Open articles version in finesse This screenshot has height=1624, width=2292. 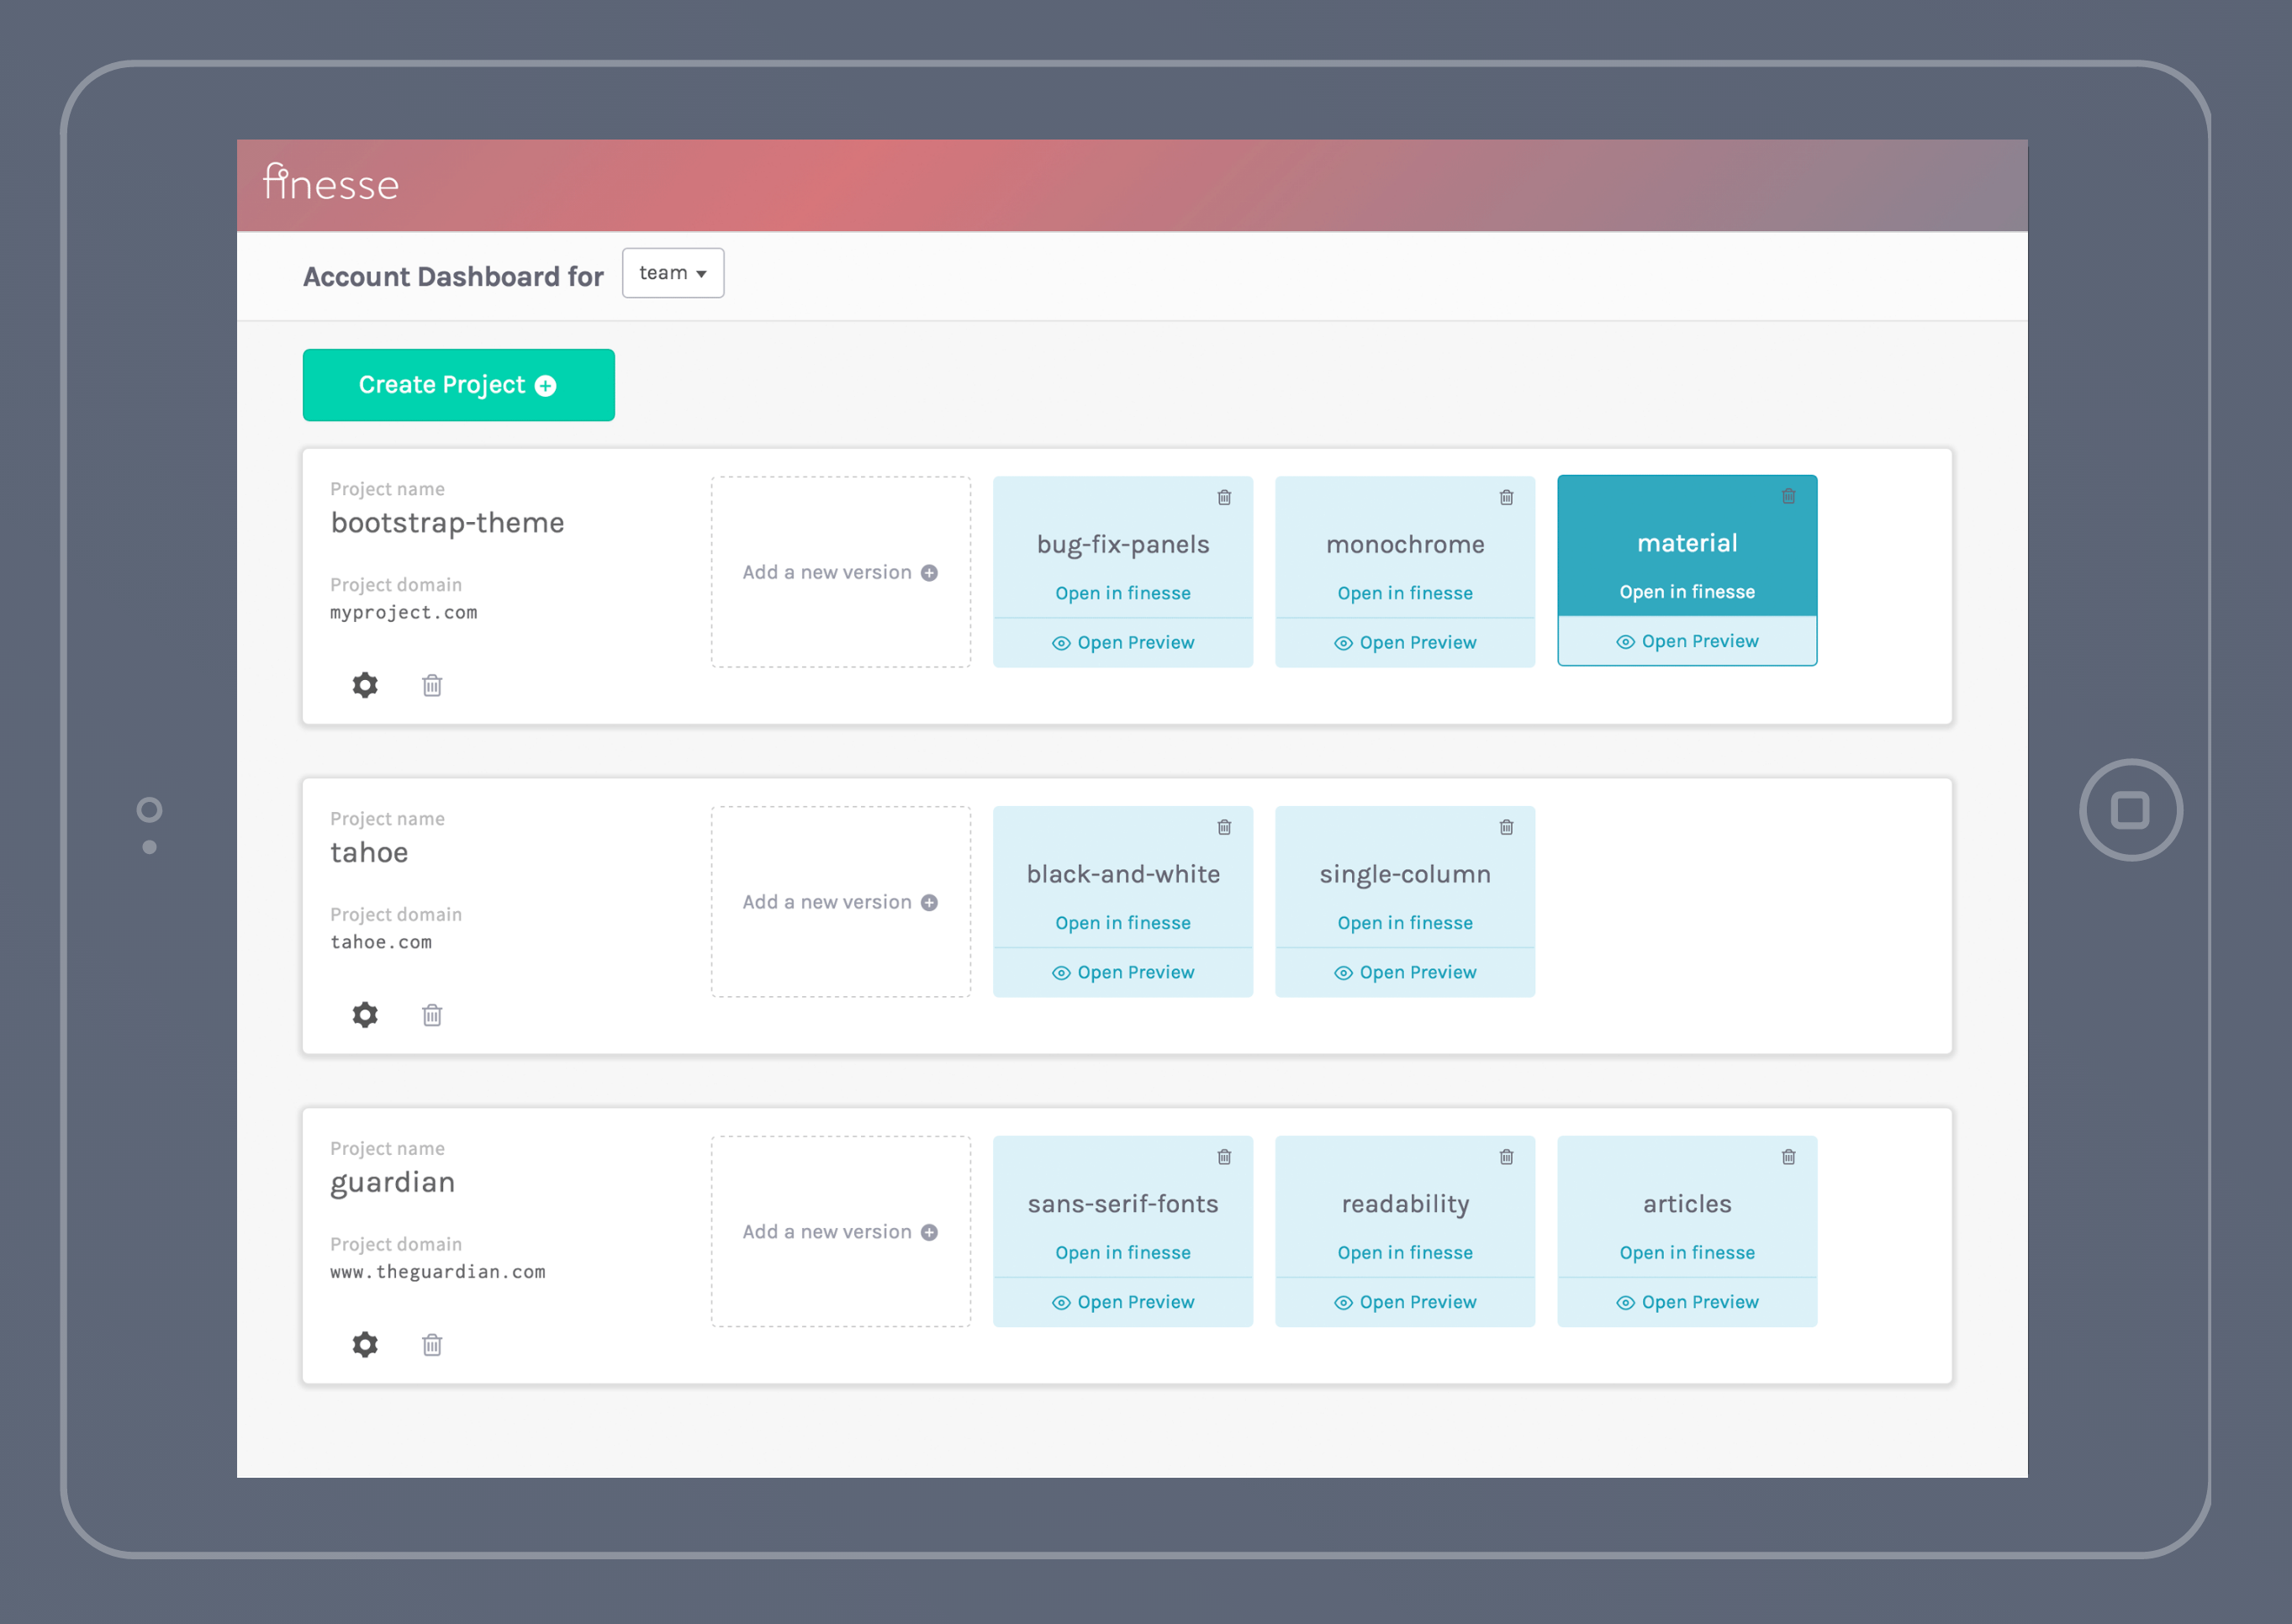tap(1687, 1253)
